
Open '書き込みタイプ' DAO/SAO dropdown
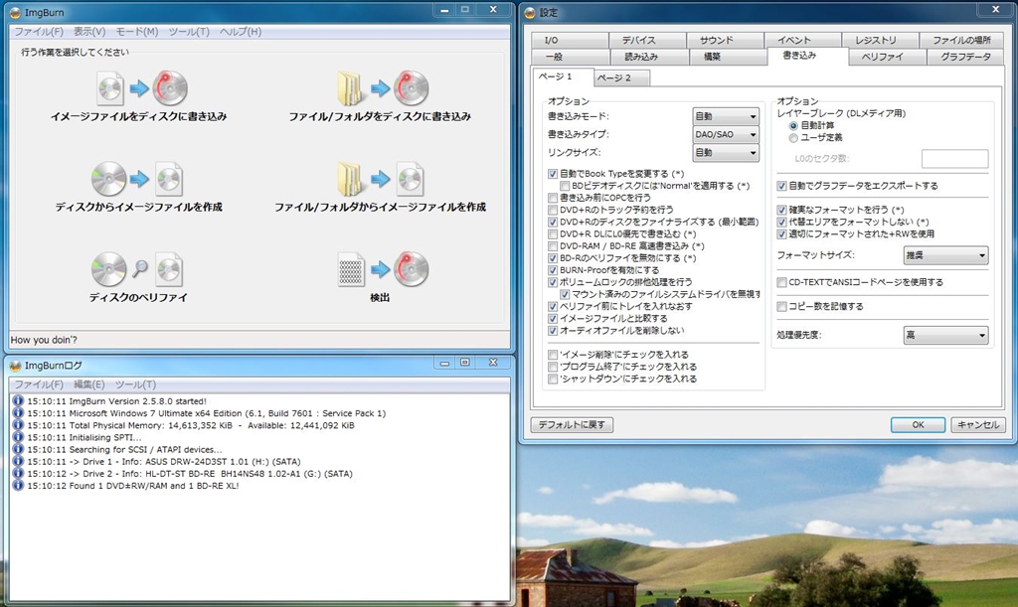726,134
